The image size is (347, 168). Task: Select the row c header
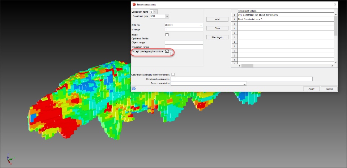pyautogui.click(x=235, y=24)
